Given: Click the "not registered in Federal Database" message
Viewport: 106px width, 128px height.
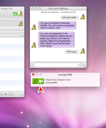Looking at the screenshot, I should click(56, 40).
